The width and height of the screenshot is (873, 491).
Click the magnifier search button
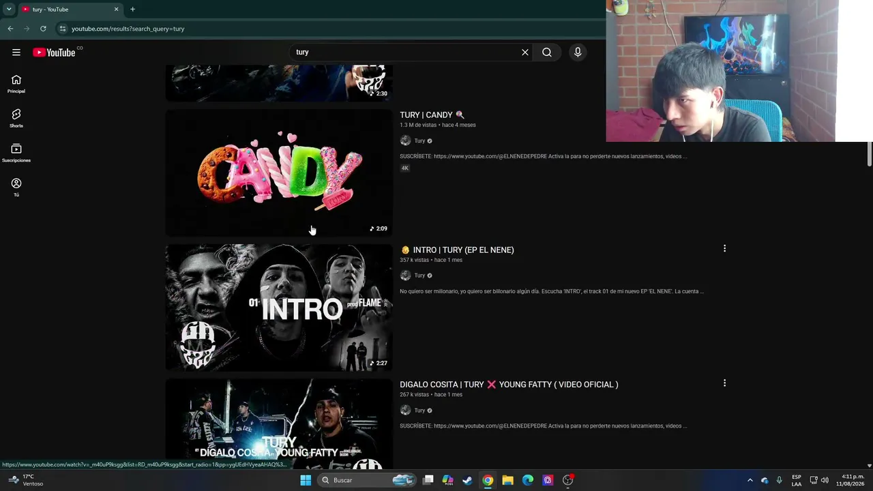tap(547, 53)
